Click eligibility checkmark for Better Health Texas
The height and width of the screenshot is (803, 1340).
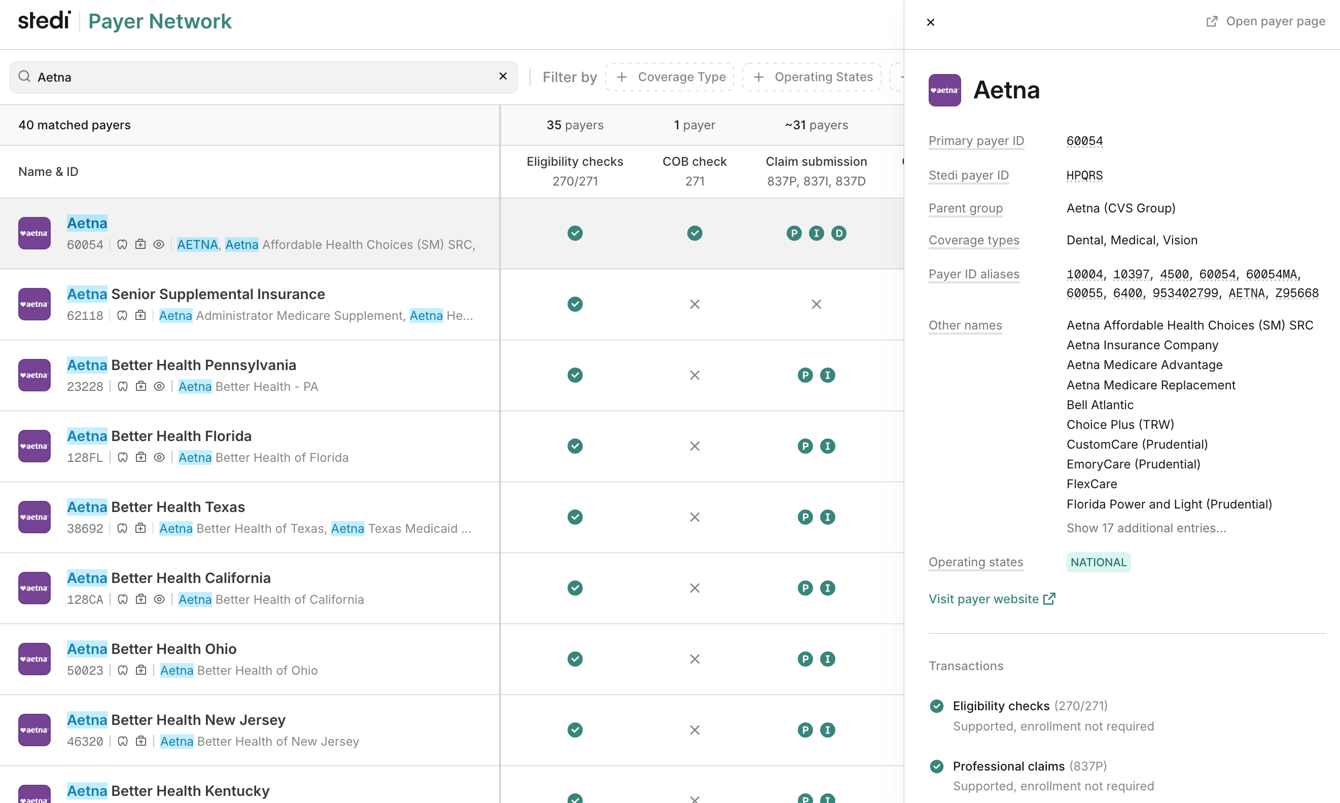tap(575, 517)
